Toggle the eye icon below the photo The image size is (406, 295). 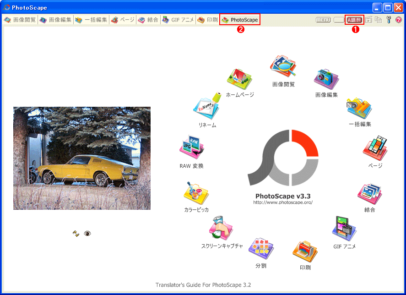coord(87,234)
